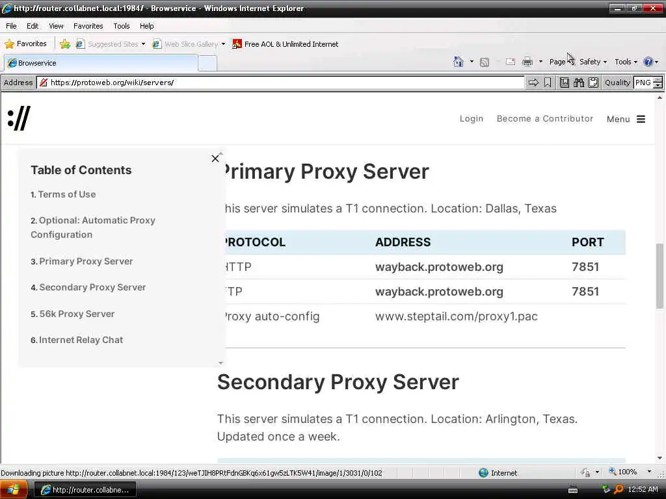This screenshot has height=499, width=666.
Task: Click Free AOL & Unlimited Internet link
Action: (285, 44)
